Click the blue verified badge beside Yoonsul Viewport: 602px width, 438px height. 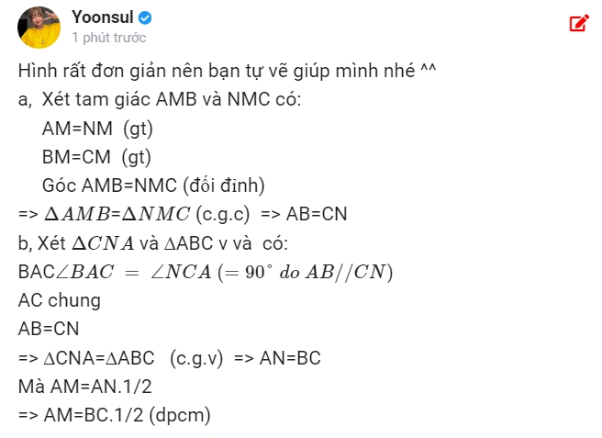click(x=145, y=17)
